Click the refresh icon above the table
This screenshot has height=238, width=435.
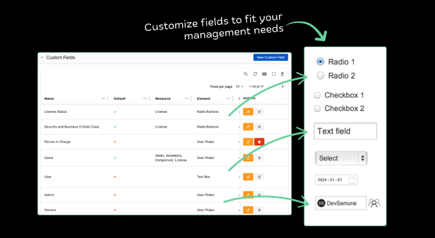pos(255,74)
